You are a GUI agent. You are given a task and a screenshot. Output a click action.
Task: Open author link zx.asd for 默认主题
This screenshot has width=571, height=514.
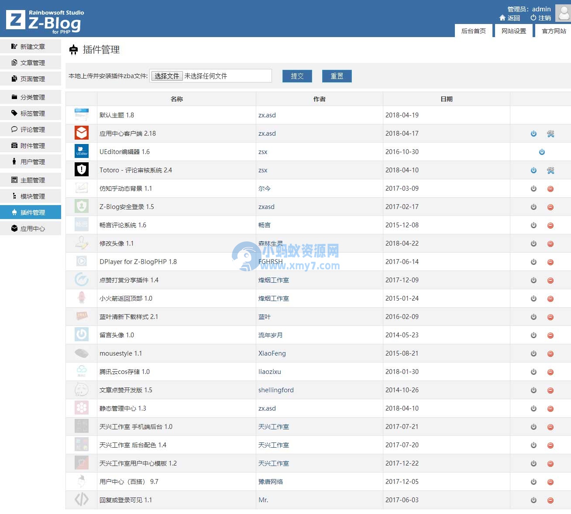coord(268,115)
